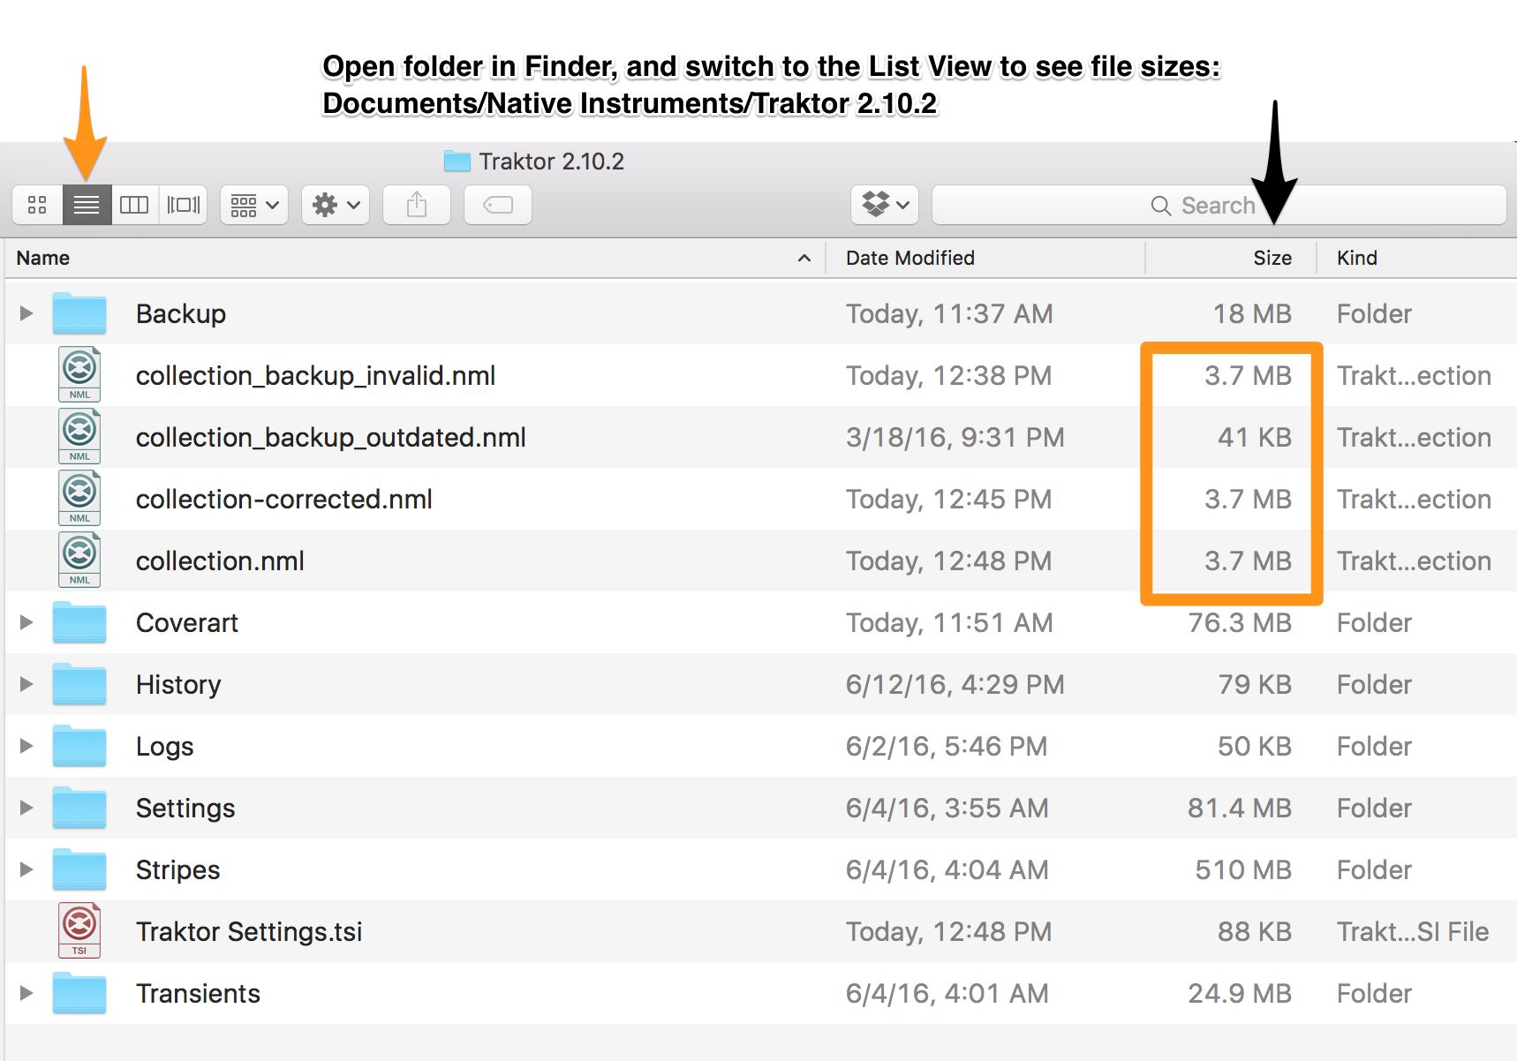1517x1061 pixels.
Task: Click the magnifying glass search icon
Action: [x=1160, y=206]
